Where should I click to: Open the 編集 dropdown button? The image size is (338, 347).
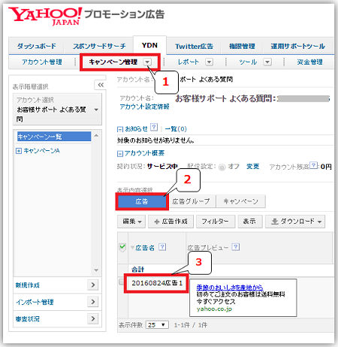coord(131,222)
